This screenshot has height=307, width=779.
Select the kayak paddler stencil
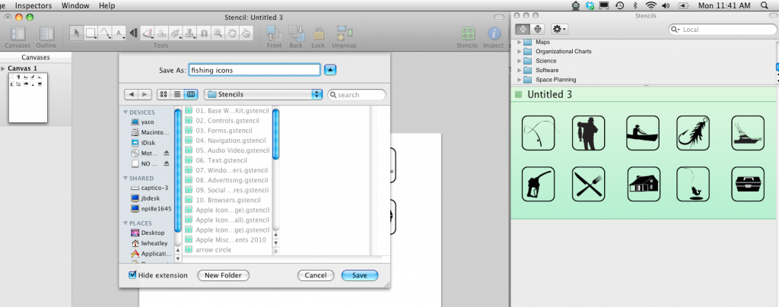click(643, 133)
